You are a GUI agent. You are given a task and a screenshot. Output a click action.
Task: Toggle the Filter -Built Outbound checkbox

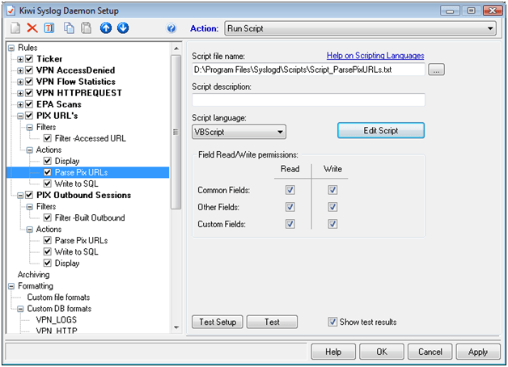[48, 217]
